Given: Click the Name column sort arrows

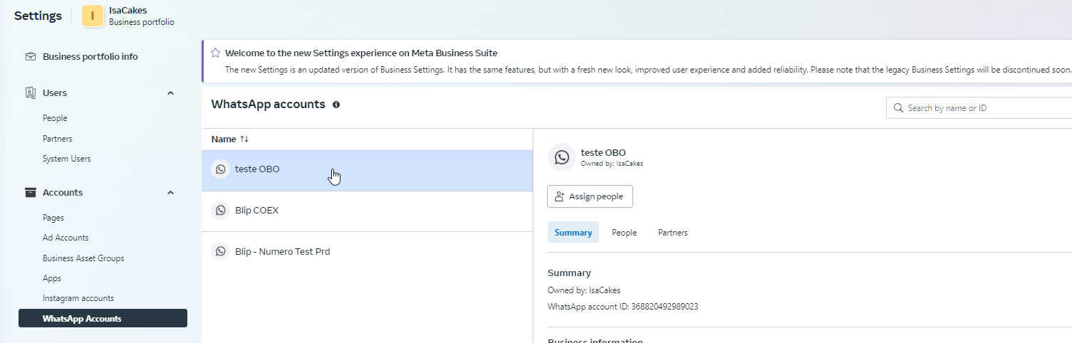Looking at the screenshot, I should 244,139.
